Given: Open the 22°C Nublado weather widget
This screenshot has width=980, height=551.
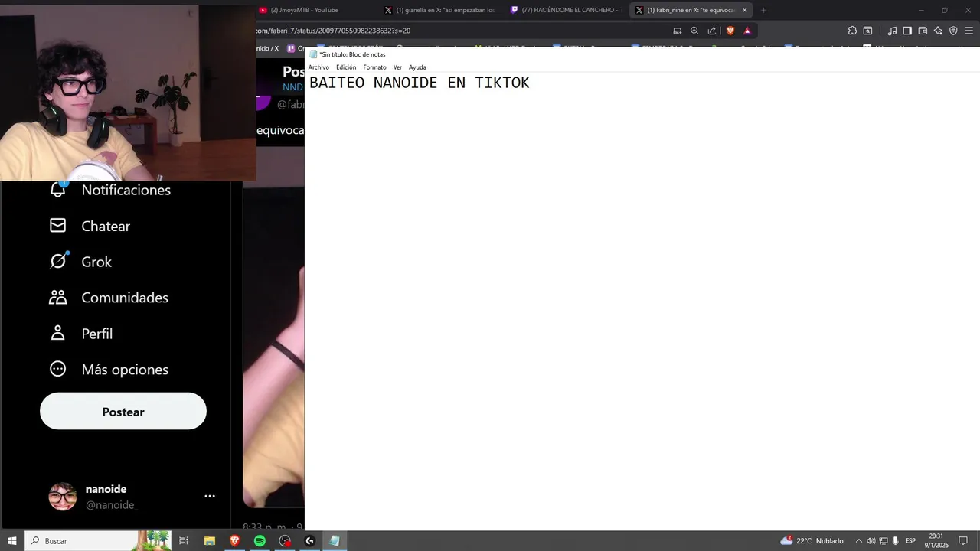Looking at the screenshot, I should [x=812, y=541].
